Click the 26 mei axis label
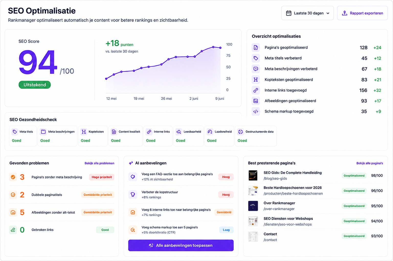This screenshot has width=393, height=261. [x=166, y=98]
